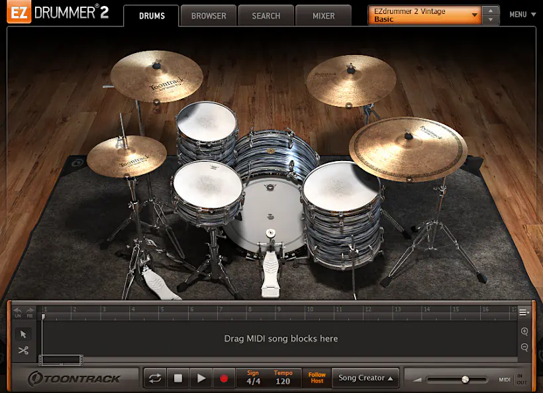543x393 pixels.
Task: Toggle loop playback
Action: click(155, 378)
